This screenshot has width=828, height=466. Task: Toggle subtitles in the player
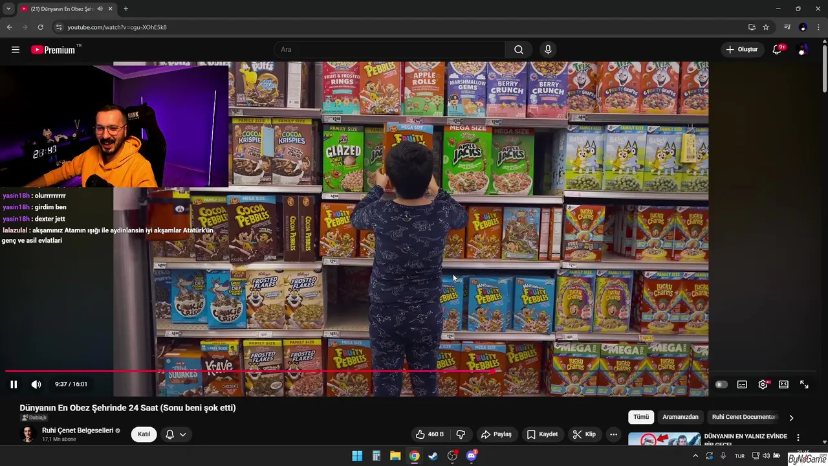click(x=742, y=384)
